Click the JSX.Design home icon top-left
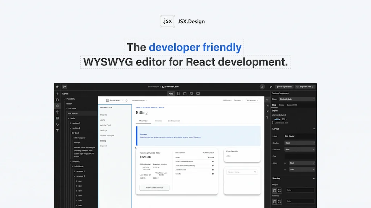The image size is (371, 208). [x=57, y=87]
